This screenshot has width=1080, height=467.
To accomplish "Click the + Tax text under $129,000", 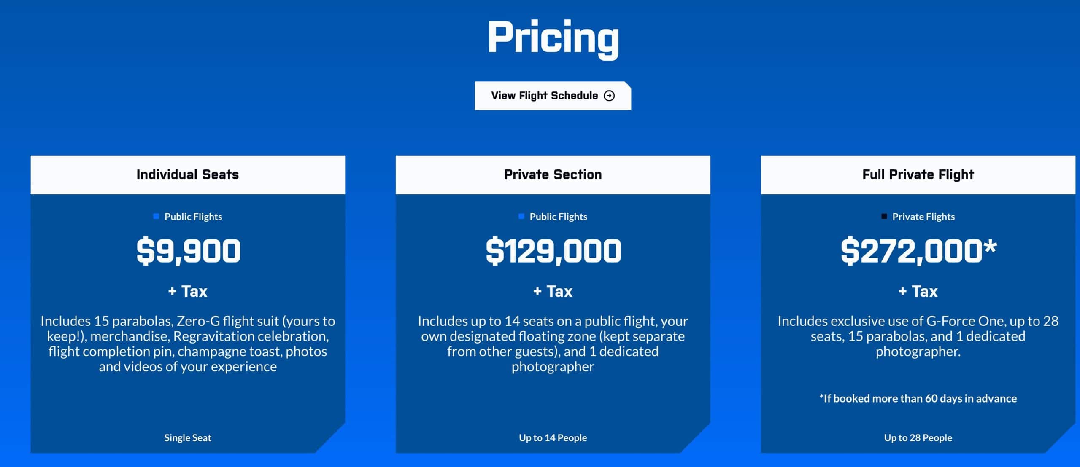I will click(553, 291).
